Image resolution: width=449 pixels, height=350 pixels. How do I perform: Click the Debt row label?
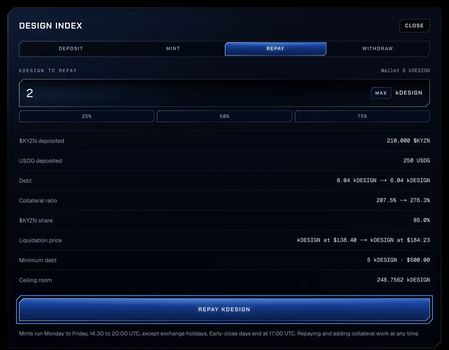point(25,181)
